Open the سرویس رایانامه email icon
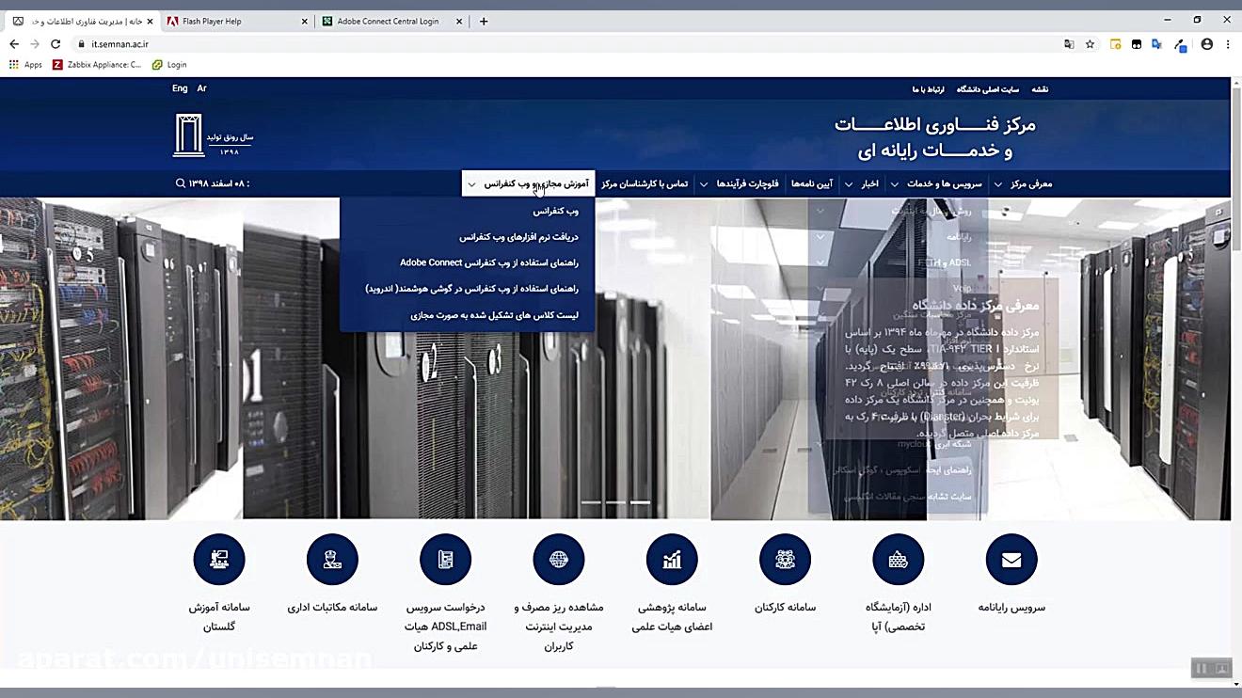Screen dimensions: 1242x698 1011,559
